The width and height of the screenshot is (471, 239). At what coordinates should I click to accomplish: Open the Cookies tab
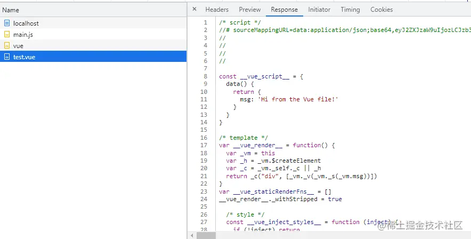click(x=381, y=10)
